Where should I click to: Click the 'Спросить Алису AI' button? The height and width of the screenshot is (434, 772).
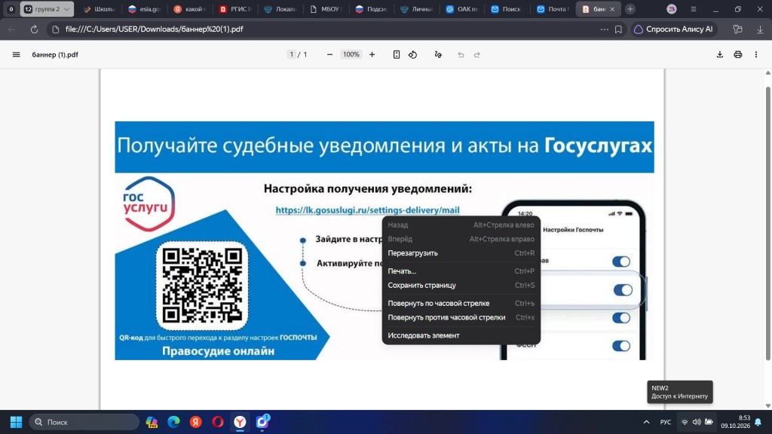point(673,29)
